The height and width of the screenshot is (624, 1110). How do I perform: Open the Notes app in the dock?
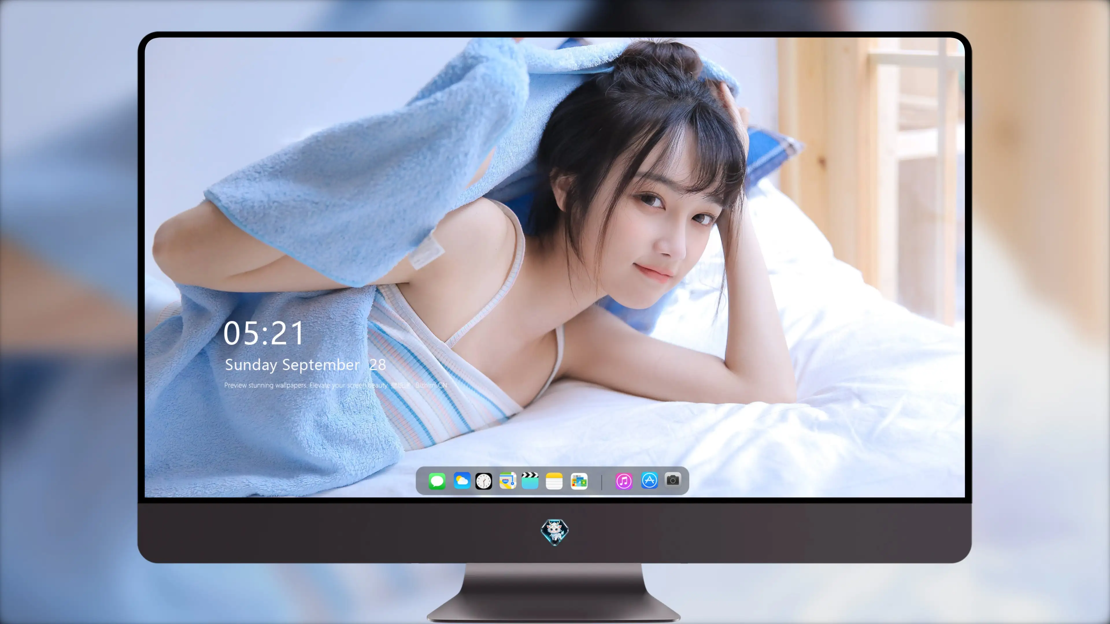pyautogui.click(x=554, y=481)
